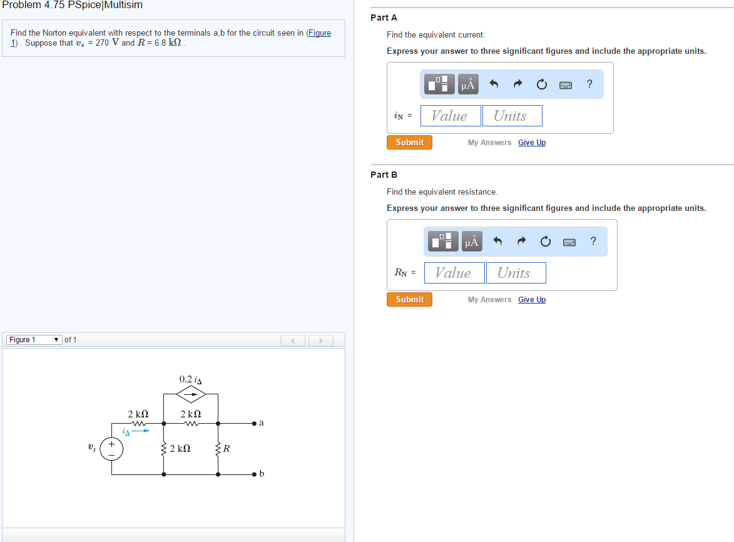Image resolution: width=734 pixels, height=542 pixels.
Task: Click the μÅ units icon in Part B
Action: click(x=471, y=241)
